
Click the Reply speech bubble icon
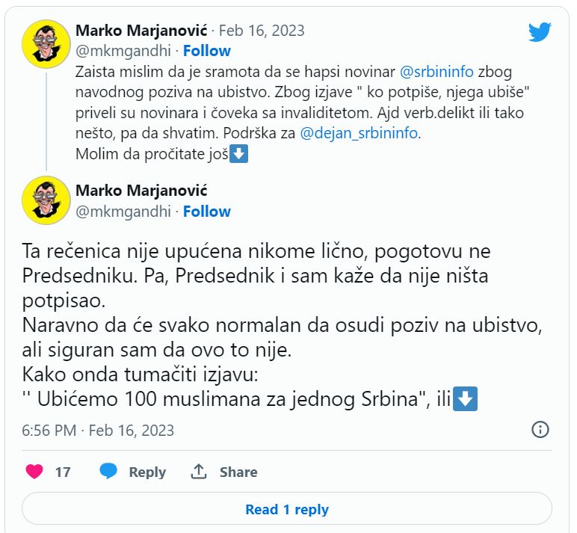[x=109, y=472]
